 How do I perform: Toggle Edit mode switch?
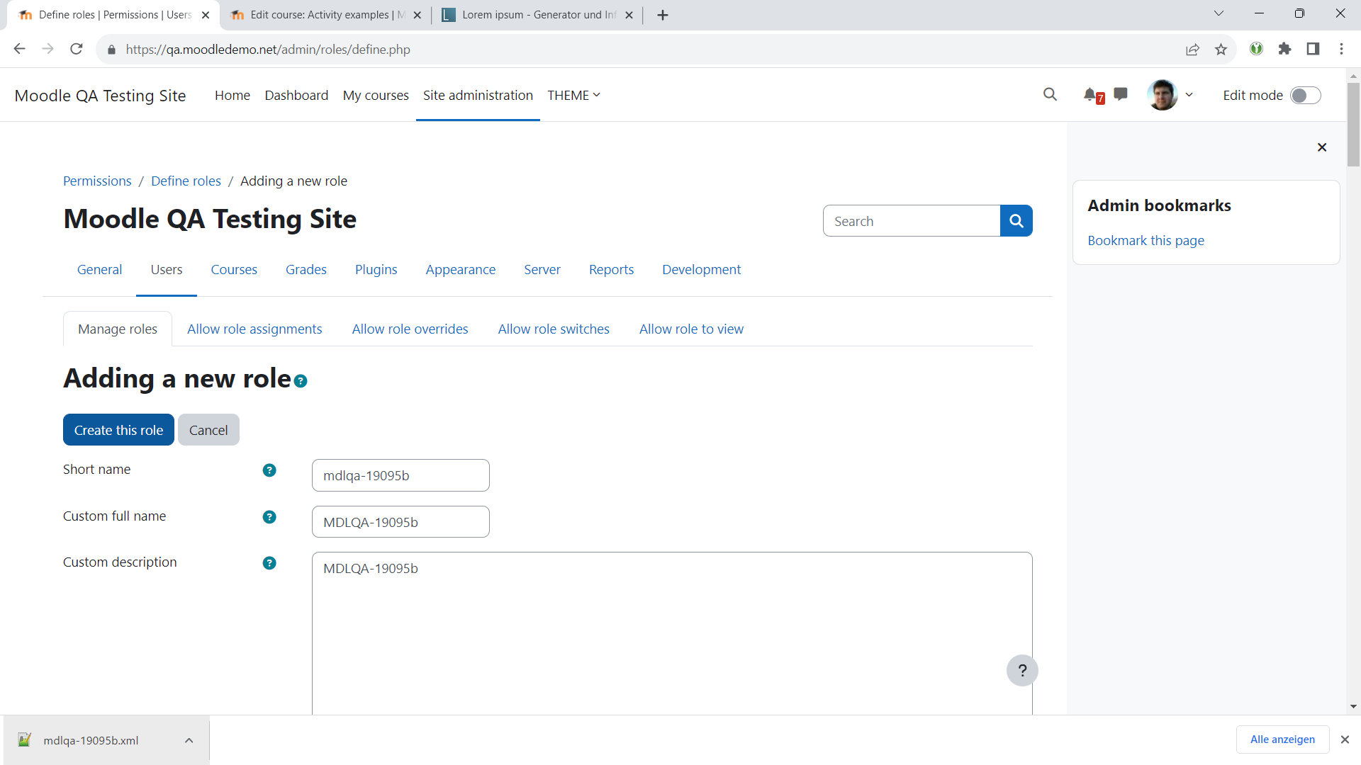coord(1306,96)
